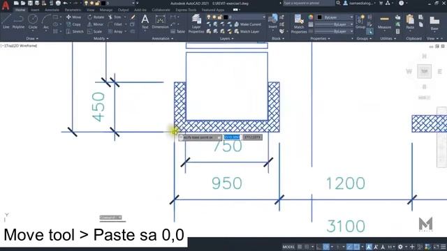Click the Mirror tool
Viewport: 447px width, 251px height.
(x=96, y=24)
